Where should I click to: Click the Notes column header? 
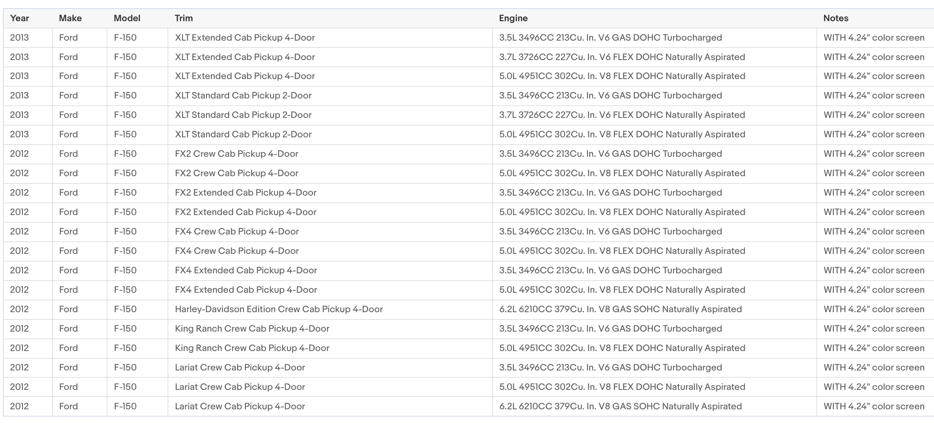(x=875, y=18)
